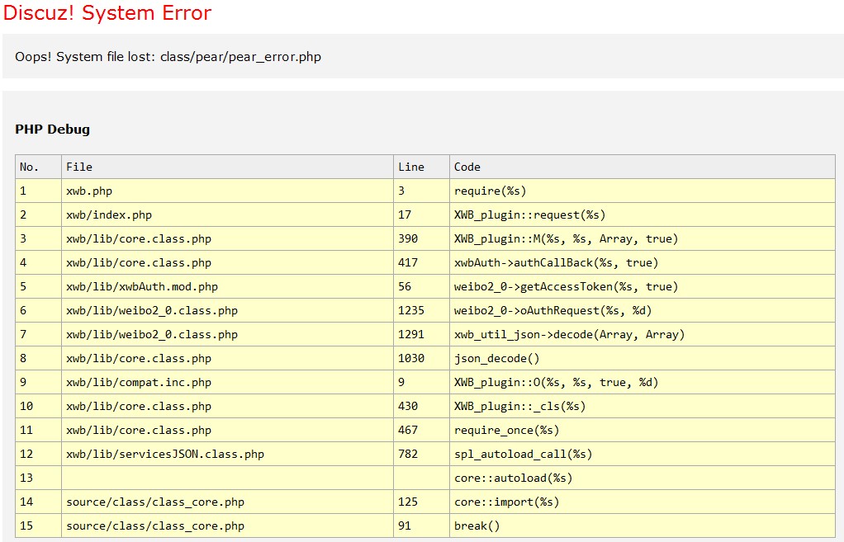Select line number 1030 cell

[x=421, y=358]
